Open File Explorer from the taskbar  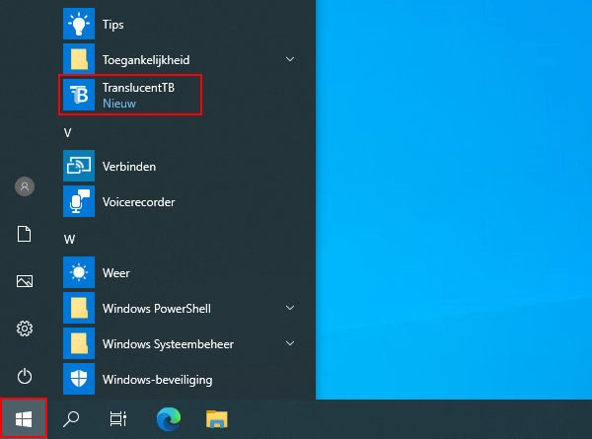(217, 419)
